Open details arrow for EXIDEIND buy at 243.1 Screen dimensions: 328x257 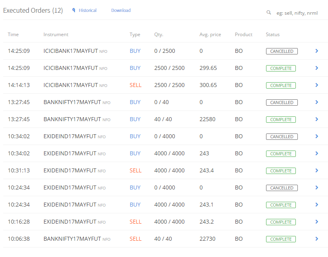(x=317, y=205)
